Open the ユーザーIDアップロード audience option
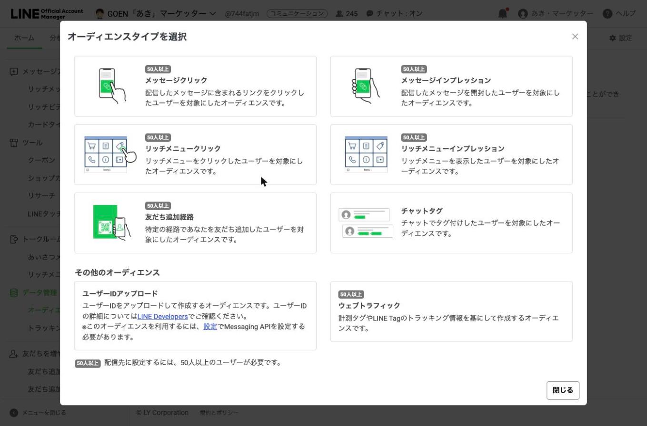Image resolution: width=647 pixels, height=426 pixels. click(x=195, y=316)
